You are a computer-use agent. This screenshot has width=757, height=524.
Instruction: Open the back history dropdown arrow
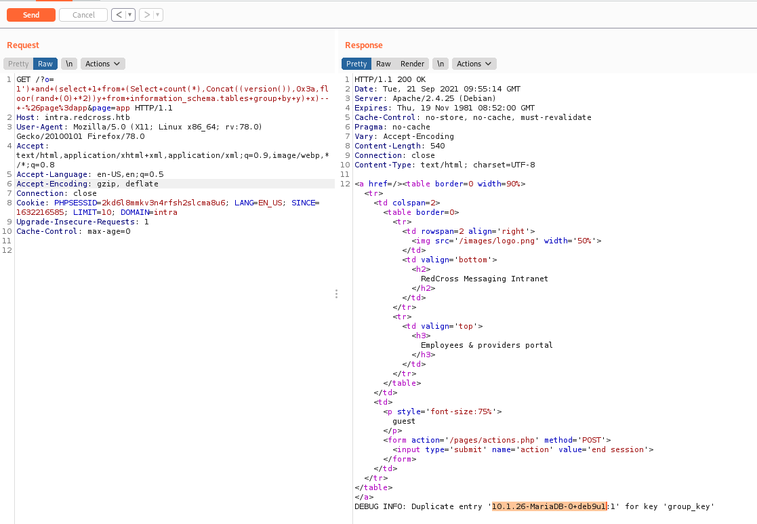click(x=130, y=15)
